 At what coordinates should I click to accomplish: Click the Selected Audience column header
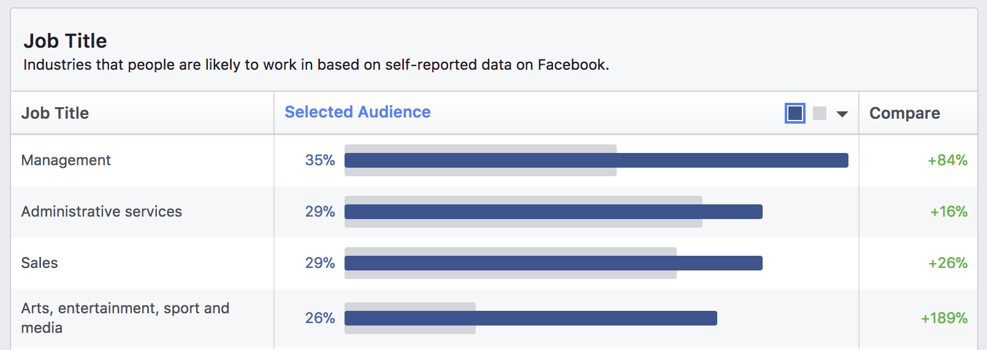pos(357,112)
